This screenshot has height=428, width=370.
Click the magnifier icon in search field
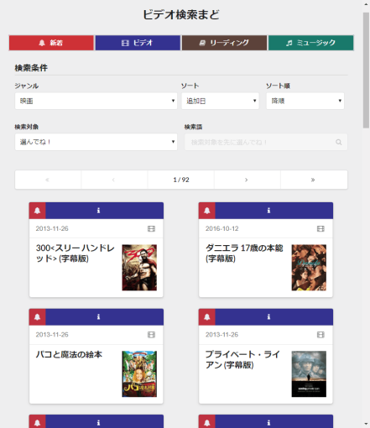pyautogui.click(x=339, y=143)
